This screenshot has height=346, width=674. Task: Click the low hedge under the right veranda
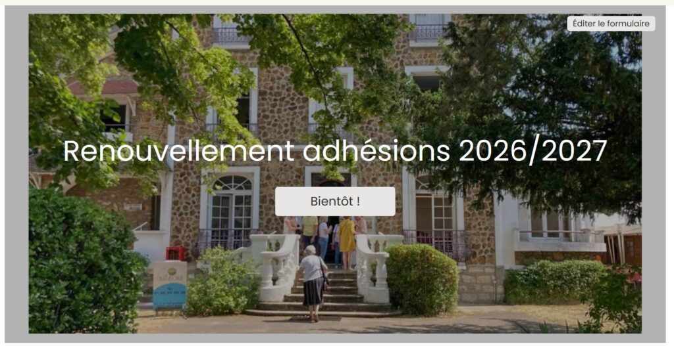point(554,282)
